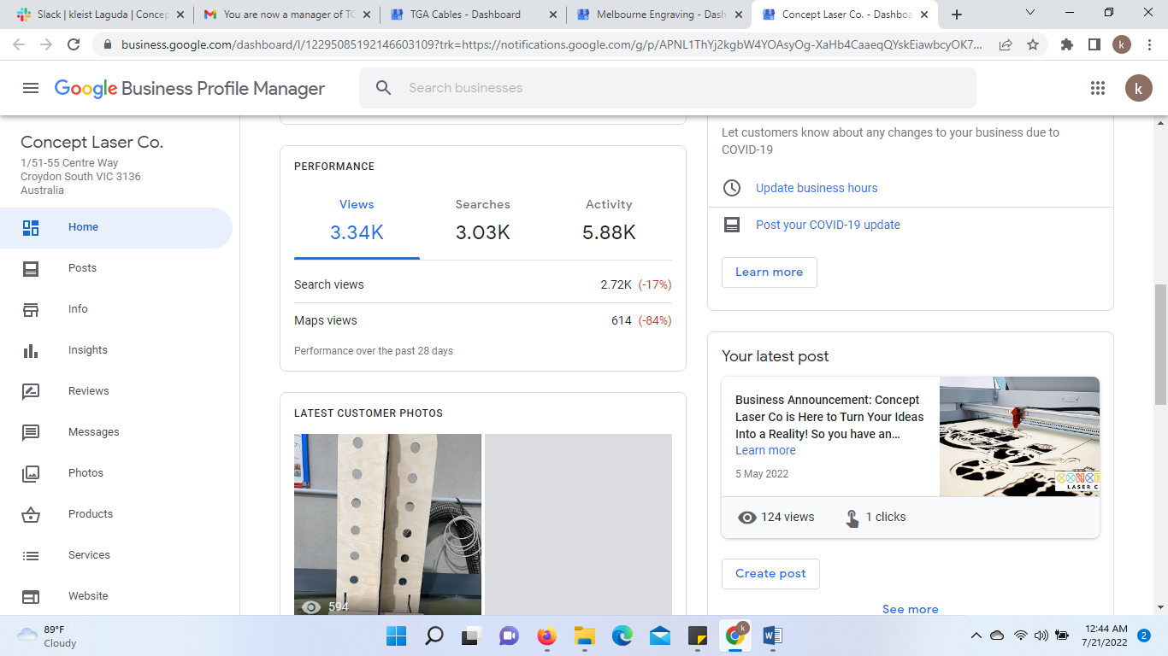Switch to the Gmail manager notification tab

click(x=286, y=15)
